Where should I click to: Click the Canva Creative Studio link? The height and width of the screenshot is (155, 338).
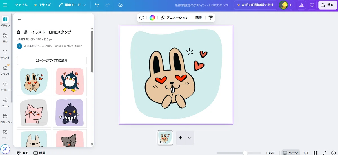(x=68, y=46)
